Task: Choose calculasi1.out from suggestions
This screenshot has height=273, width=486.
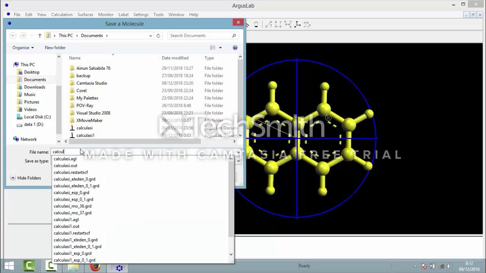Action: click(66, 226)
